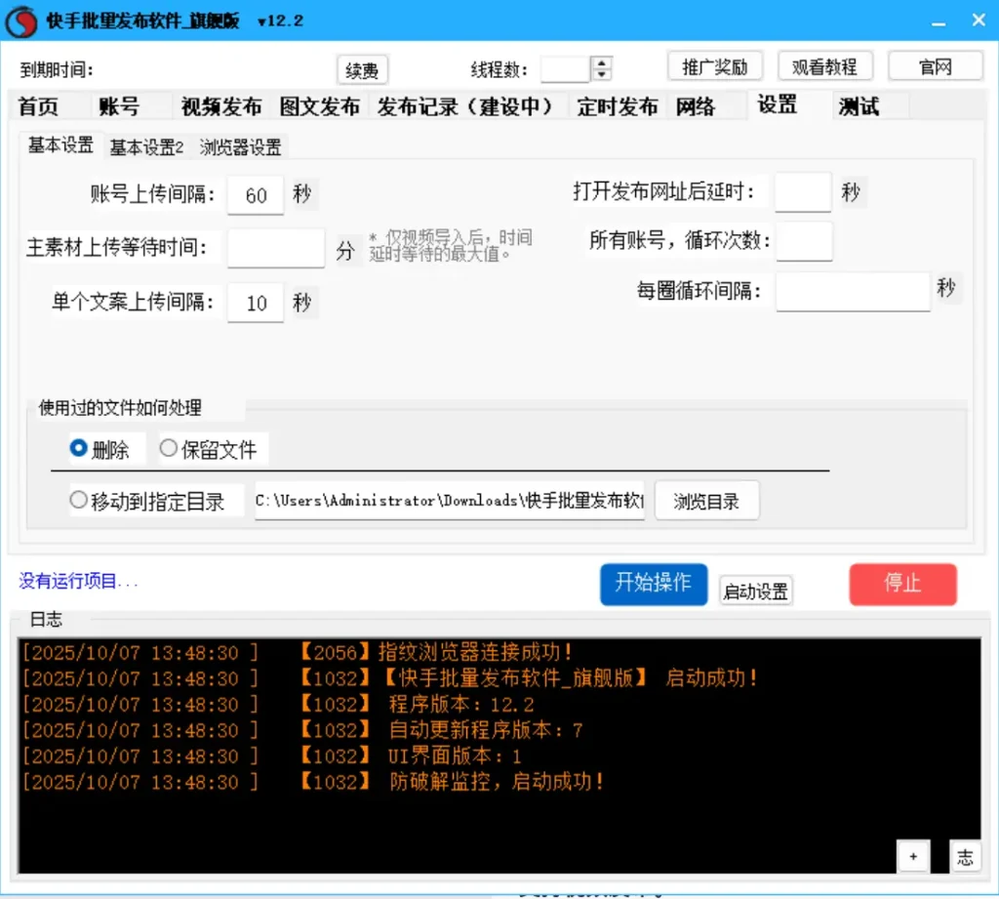Open the 视频发布 tab
999x899 pixels.
click(220, 105)
